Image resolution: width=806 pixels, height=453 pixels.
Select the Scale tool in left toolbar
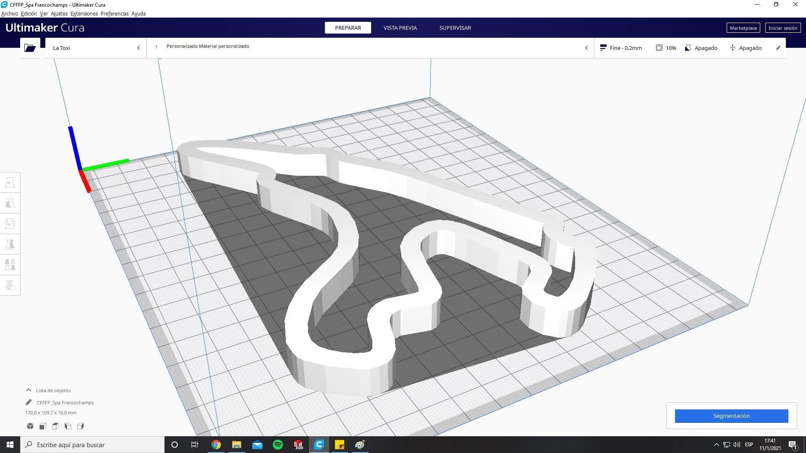click(10, 203)
